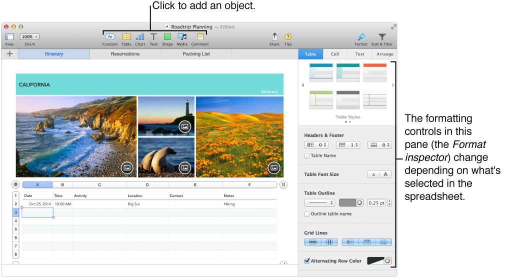Screen dimensions: 508x279
Task: Switch to the Reservations sheet tab
Action: click(125, 54)
